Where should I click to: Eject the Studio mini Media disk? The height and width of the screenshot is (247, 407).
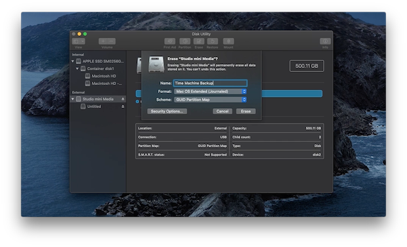pos(123,99)
